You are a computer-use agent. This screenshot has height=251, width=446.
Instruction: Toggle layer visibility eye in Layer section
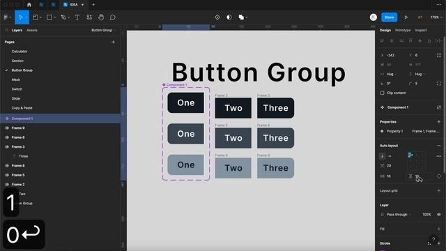coord(439,215)
